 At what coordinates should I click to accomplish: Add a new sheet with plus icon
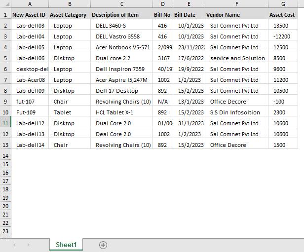(x=103, y=245)
